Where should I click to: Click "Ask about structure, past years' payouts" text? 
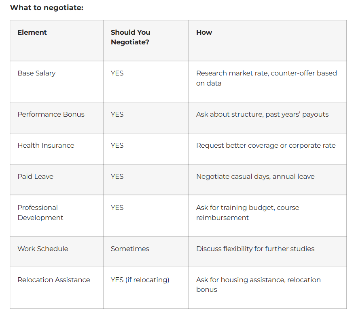point(262,114)
